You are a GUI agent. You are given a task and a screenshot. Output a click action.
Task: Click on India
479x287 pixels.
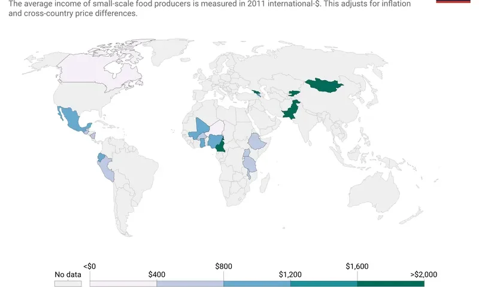308,125
